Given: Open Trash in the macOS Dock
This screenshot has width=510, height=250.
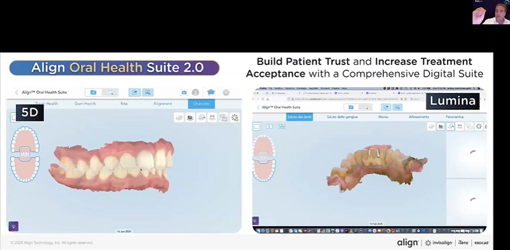Looking at the screenshot, I should pyautogui.click(x=481, y=231).
